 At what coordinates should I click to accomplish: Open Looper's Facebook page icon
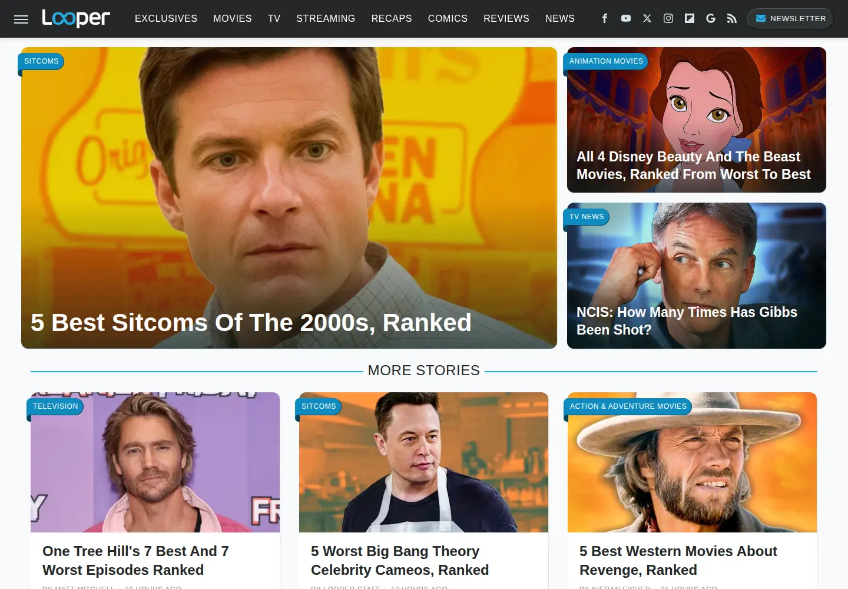click(605, 18)
